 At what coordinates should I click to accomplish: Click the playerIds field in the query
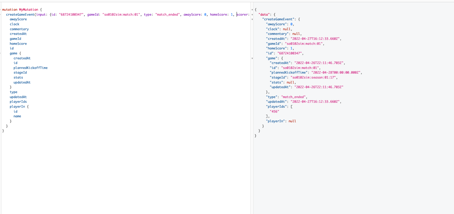tap(18, 102)
